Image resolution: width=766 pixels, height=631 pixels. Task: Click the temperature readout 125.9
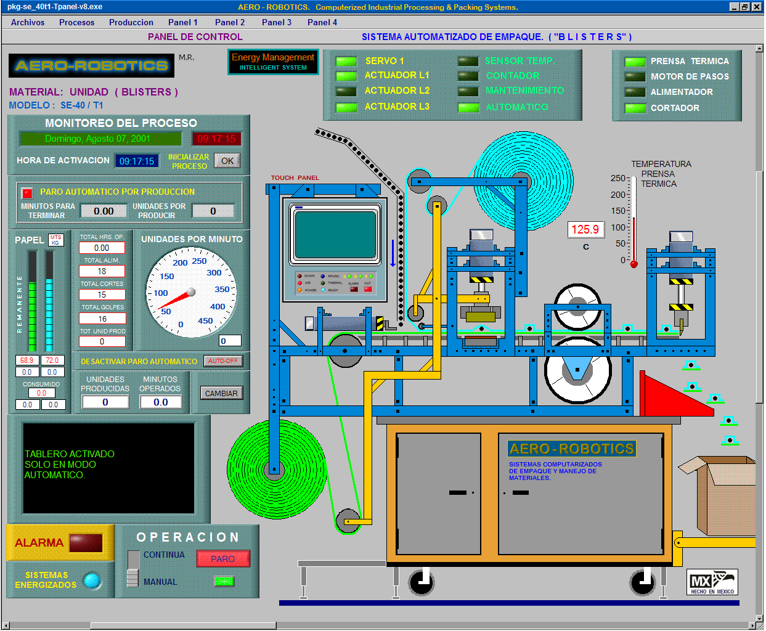(x=585, y=229)
